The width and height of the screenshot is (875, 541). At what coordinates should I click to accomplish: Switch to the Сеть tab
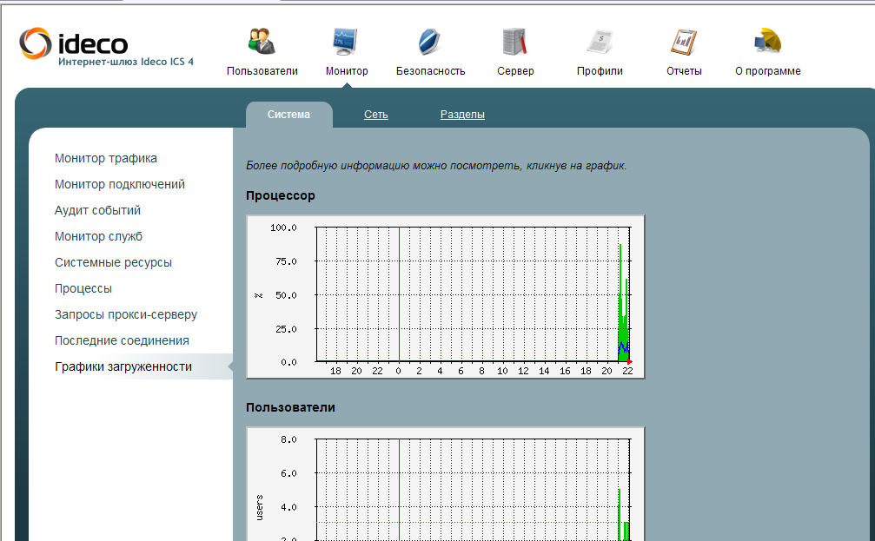point(376,115)
